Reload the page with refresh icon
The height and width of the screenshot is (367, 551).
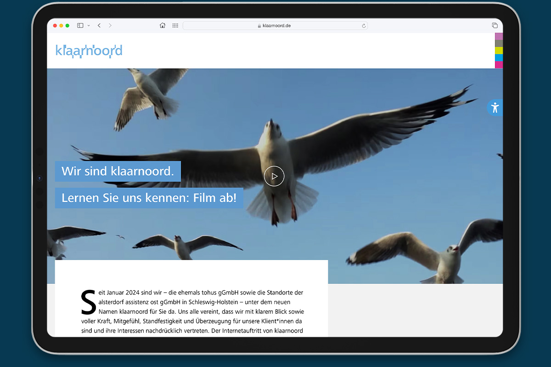364,26
